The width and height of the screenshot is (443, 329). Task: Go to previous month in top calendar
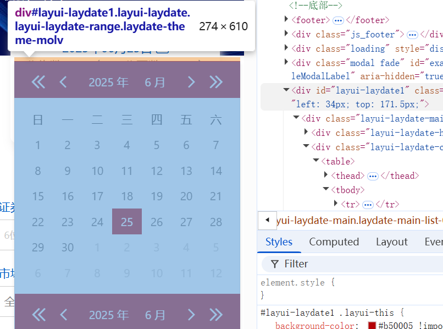point(63,82)
